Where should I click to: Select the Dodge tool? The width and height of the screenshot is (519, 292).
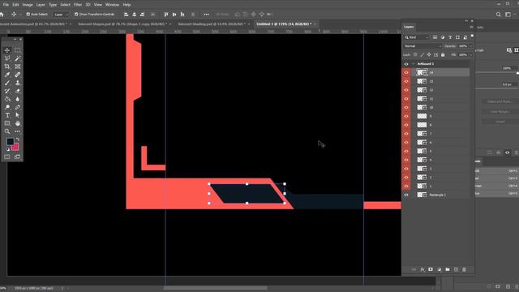point(7,107)
